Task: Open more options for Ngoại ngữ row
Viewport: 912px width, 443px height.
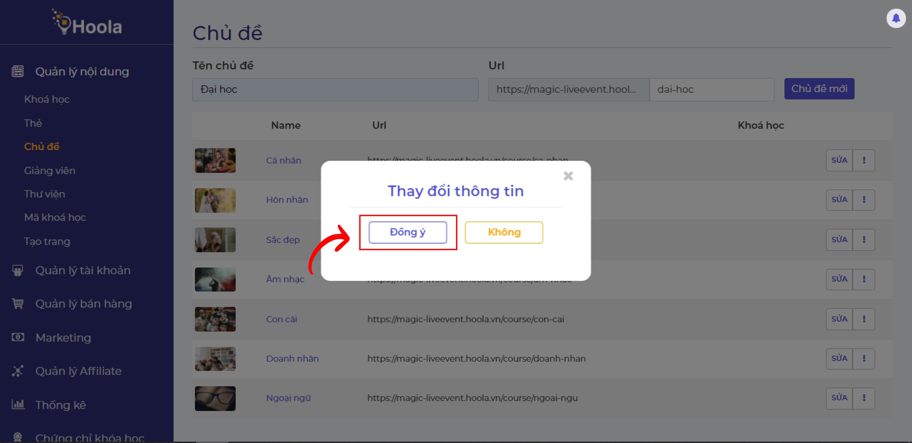Action: tap(864, 398)
